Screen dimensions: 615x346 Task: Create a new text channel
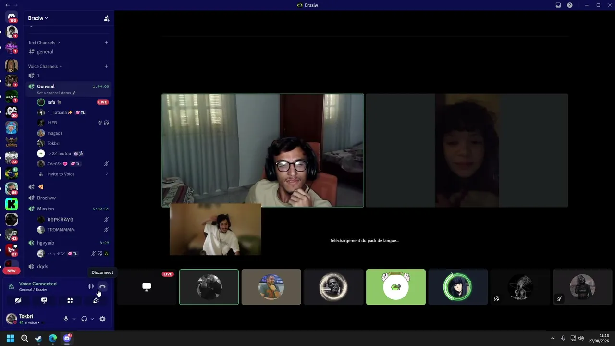click(x=106, y=43)
